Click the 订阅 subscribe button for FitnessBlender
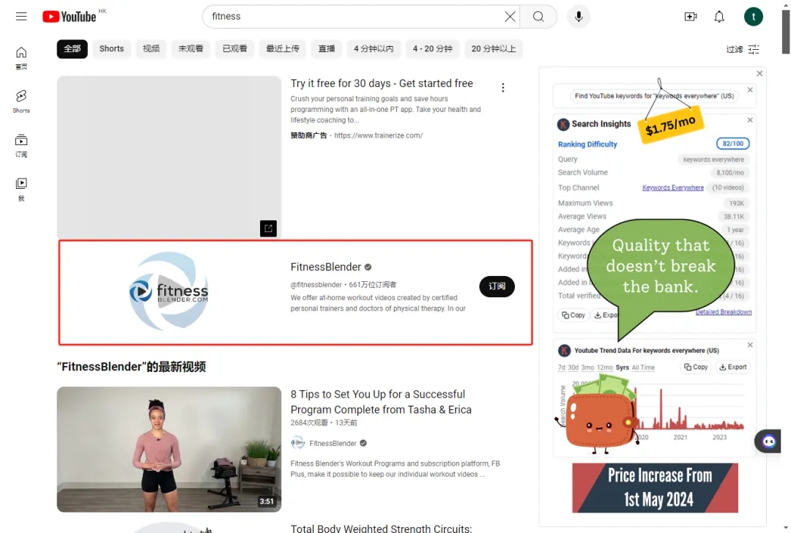This screenshot has height=533, width=791. pos(497,287)
